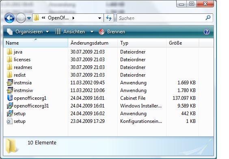Select the instmsiw application icon

coord(10,90)
